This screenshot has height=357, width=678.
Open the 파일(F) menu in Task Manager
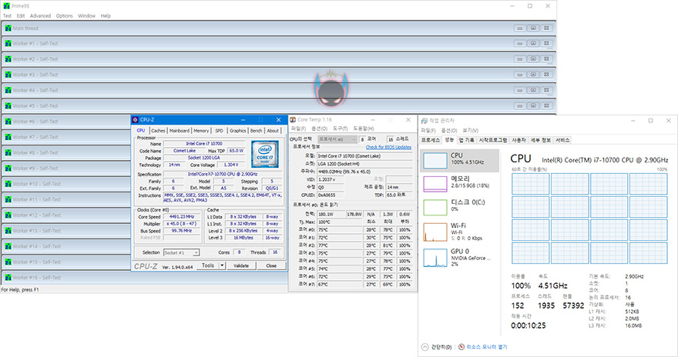click(x=428, y=130)
